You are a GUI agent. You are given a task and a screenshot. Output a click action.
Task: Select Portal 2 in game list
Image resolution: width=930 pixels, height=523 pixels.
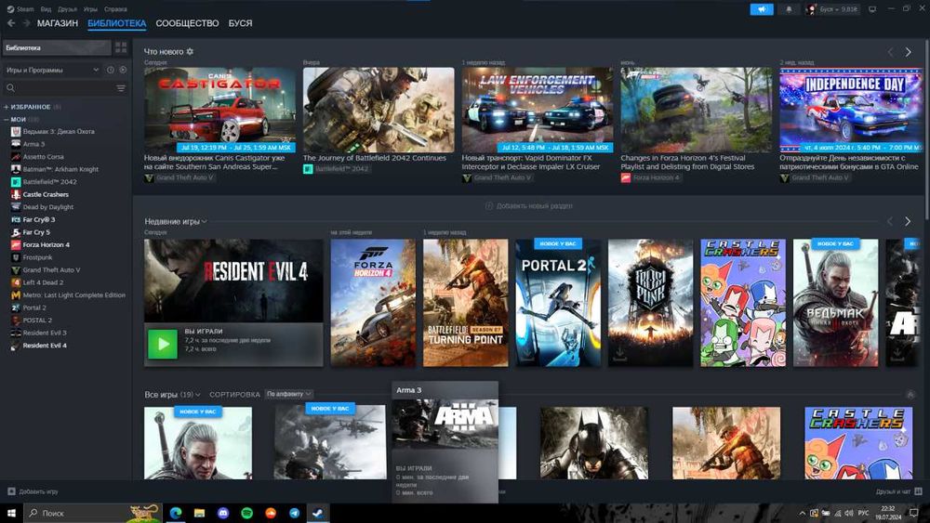click(34, 308)
